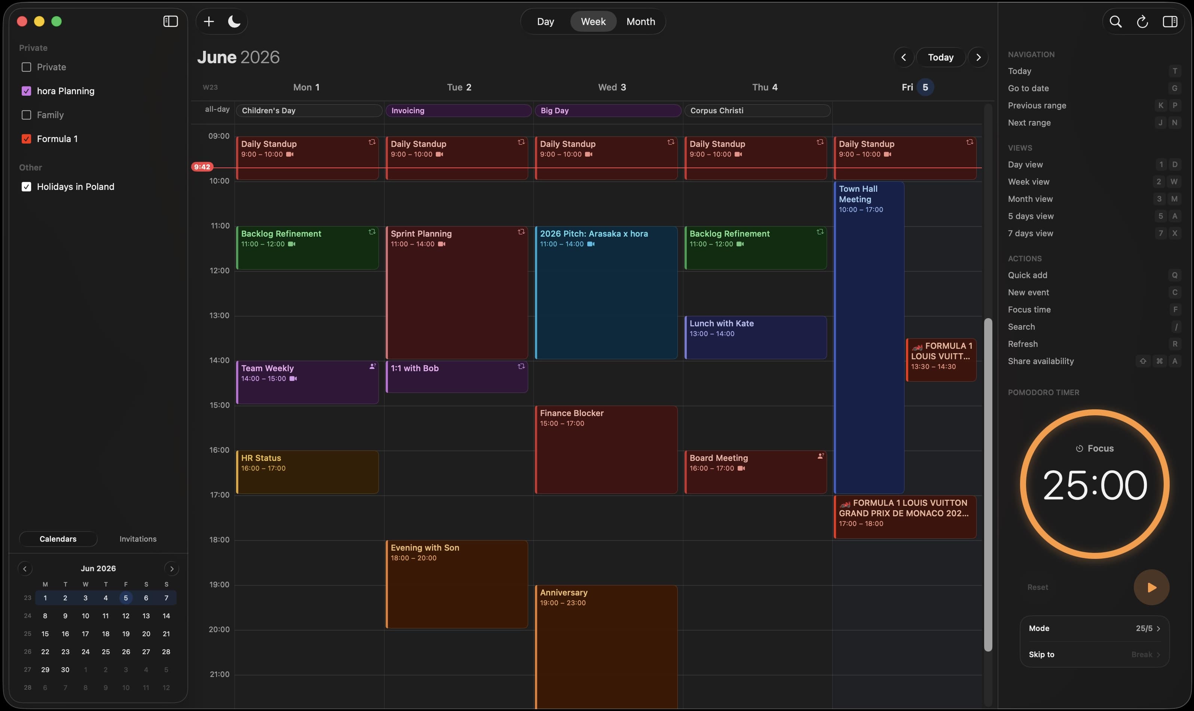The width and height of the screenshot is (1194, 711).
Task: Reset the Pomodoro timer
Action: click(x=1037, y=587)
